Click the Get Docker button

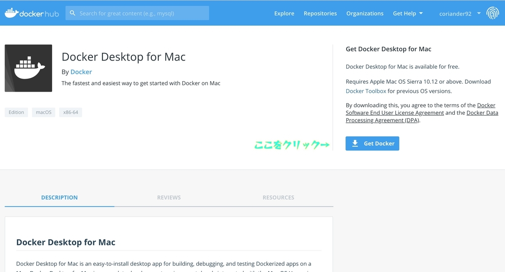372,143
